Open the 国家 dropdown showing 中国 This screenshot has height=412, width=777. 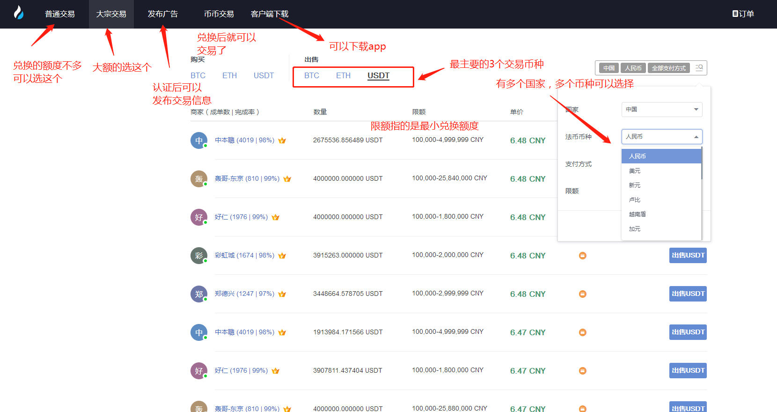662,110
